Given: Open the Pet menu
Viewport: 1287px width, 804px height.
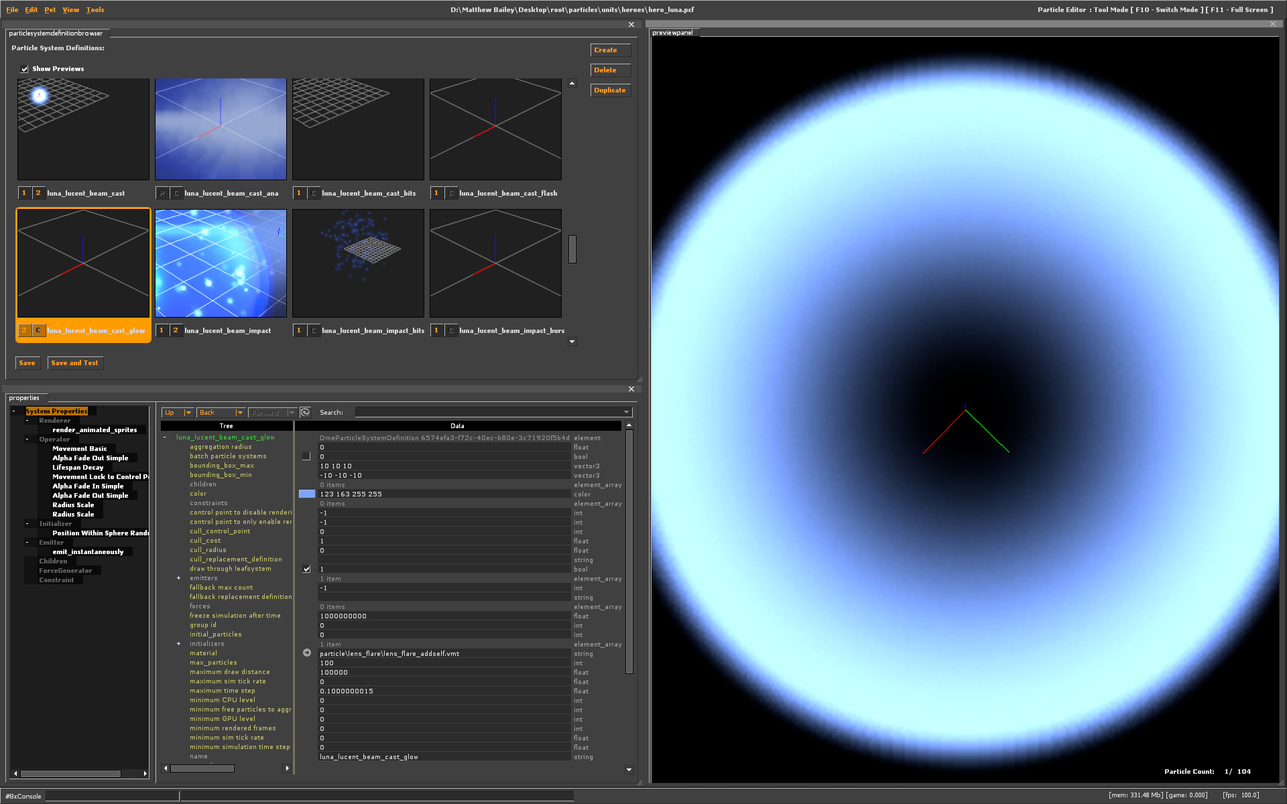Looking at the screenshot, I should pyautogui.click(x=50, y=10).
